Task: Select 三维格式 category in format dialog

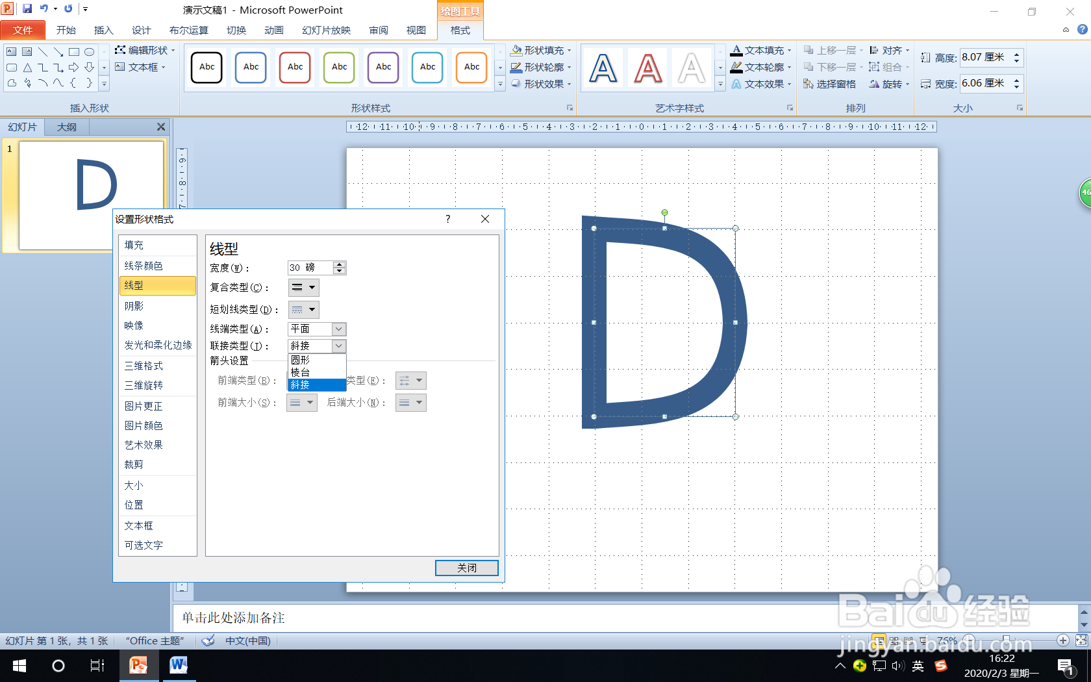Action: [158, 366]
